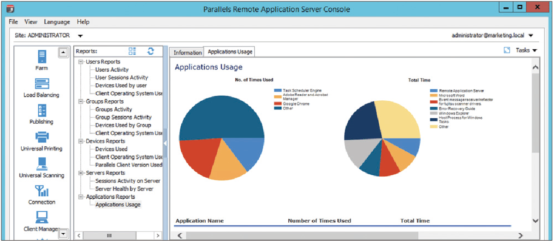Open the View menu

point(31,22)
